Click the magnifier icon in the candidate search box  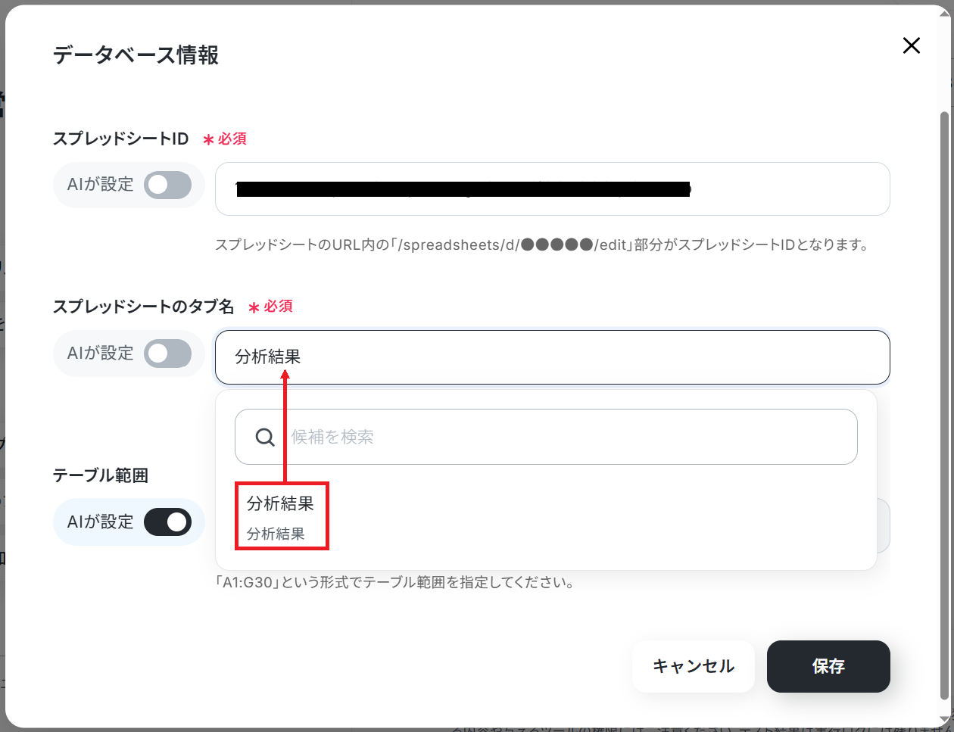coord(265,437)
